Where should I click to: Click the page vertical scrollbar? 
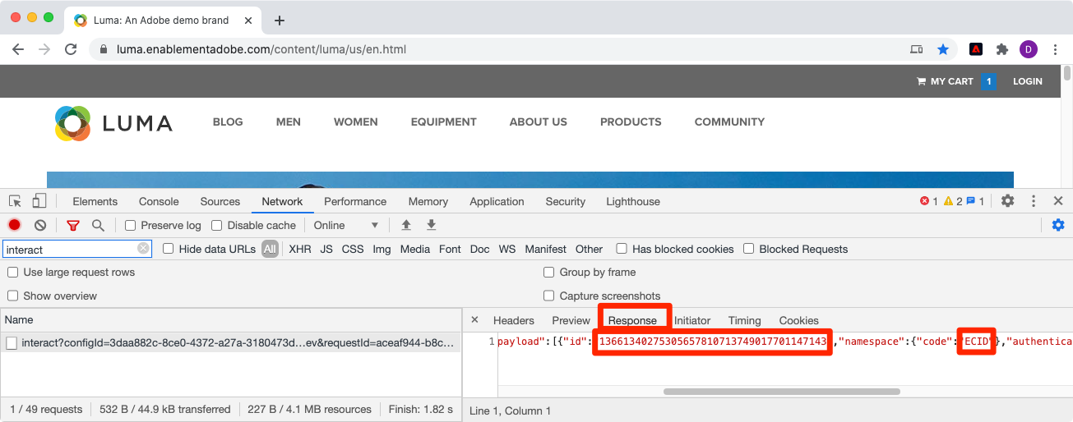click(1067, 74)
